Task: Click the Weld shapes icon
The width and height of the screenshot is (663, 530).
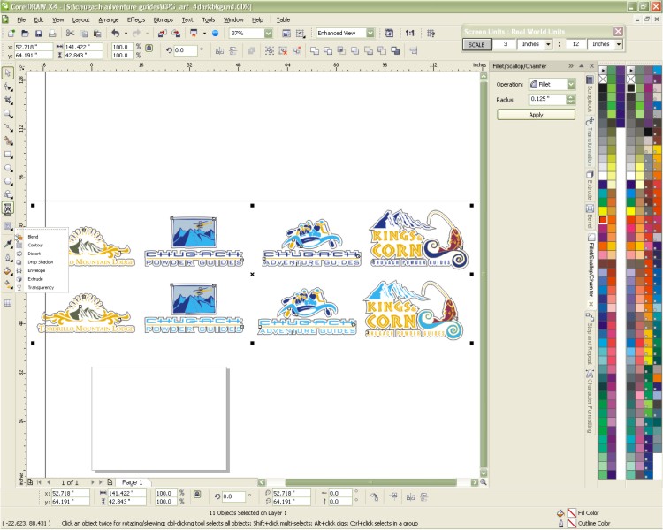Action: tap(315, 51)
